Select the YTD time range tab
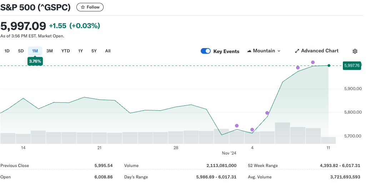Image resolution: width=370 pixels, height=183 pixels. pyautogui.click(x=65, y=51)
